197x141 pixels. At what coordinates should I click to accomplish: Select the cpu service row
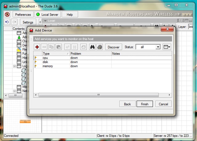(x=103, y=58)
